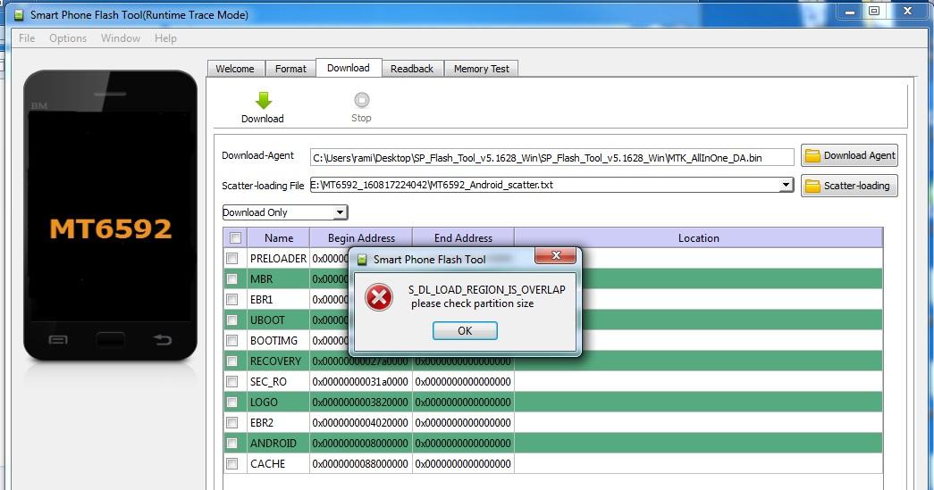Click the Begin Address column header

tap(361, 238)
